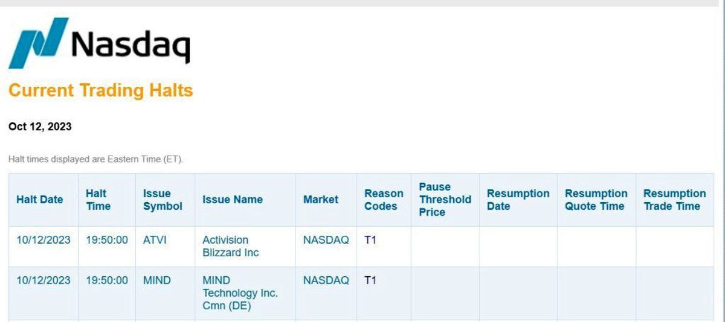The width and height of the screenshot is (725, 322).
Task: Open the ATVI symbol link
Action: (155, 240)
